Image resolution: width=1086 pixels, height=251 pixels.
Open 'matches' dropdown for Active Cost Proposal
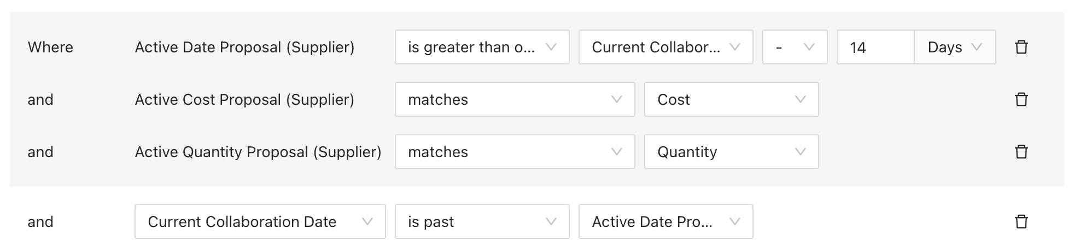click(515, 99)
